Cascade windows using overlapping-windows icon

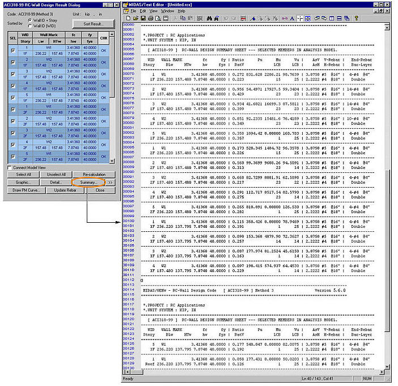[347, 18]
